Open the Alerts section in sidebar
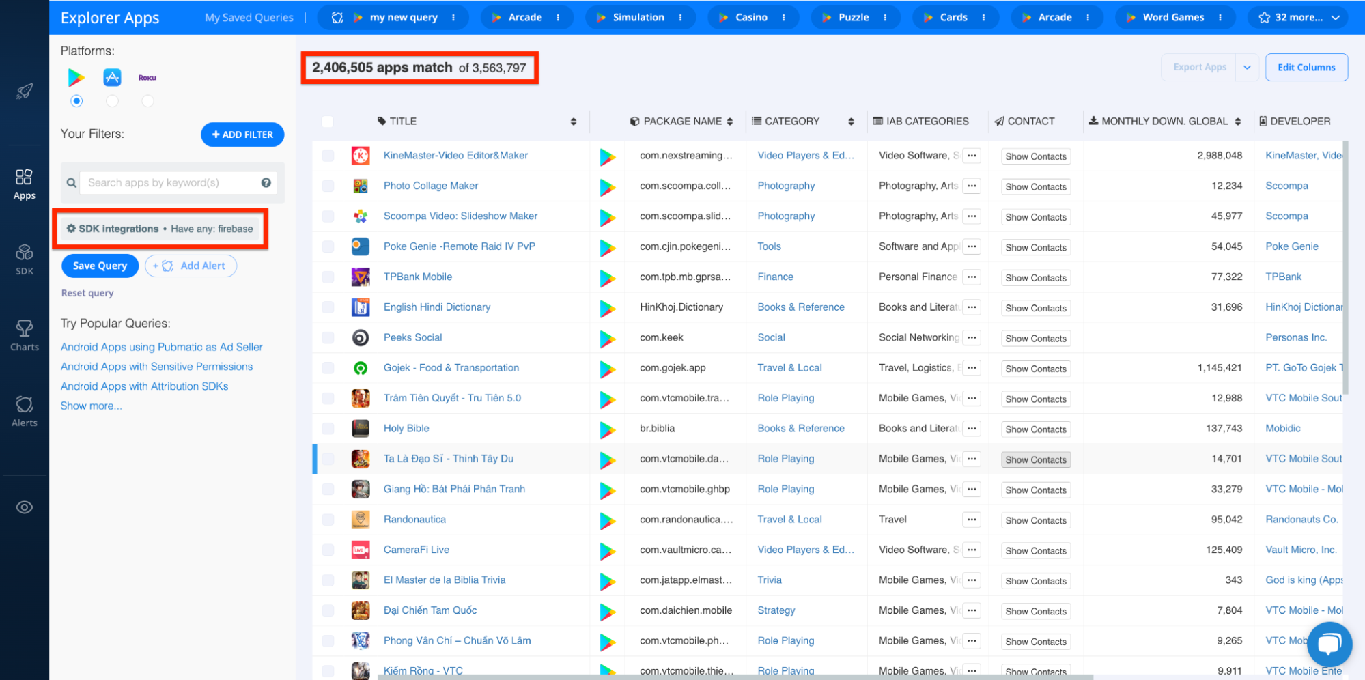Screen dimensions: 1365x680 point(25,411)
